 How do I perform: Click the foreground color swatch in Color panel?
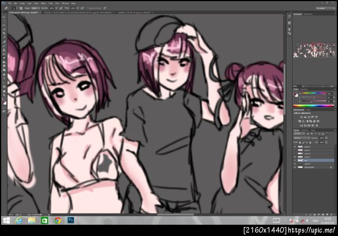click(295, 94)
